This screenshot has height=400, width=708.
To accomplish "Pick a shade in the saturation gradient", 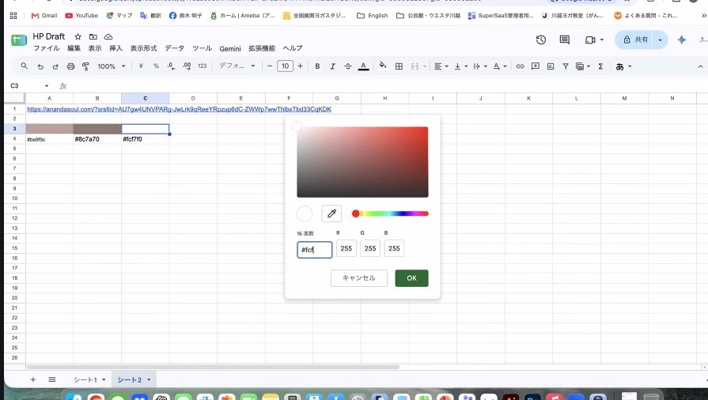I will [x=362, y=162].
